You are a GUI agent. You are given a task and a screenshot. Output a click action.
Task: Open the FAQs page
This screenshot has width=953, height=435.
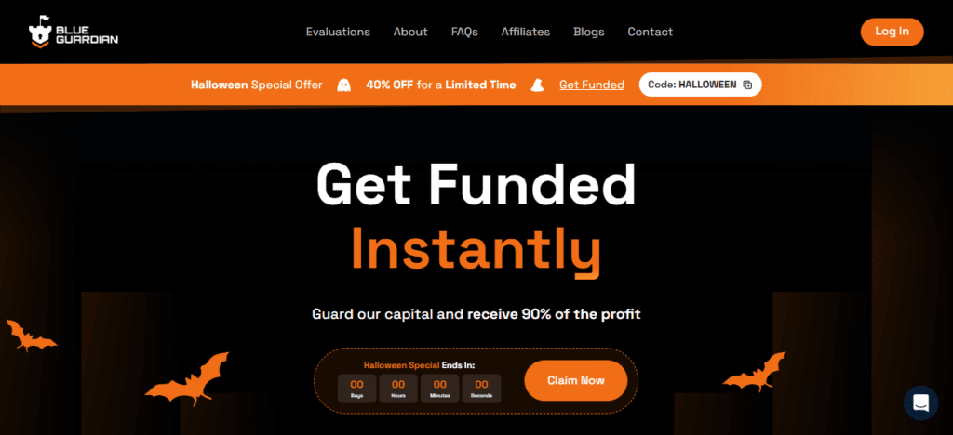coord(464,33)
